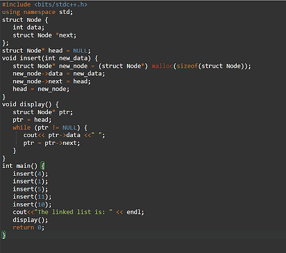Viewport: 286px width, 253px height.
Task: Click 'insert(11);' line
Action: point(32,197)
